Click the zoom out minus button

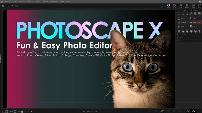(x=18, y=112)
